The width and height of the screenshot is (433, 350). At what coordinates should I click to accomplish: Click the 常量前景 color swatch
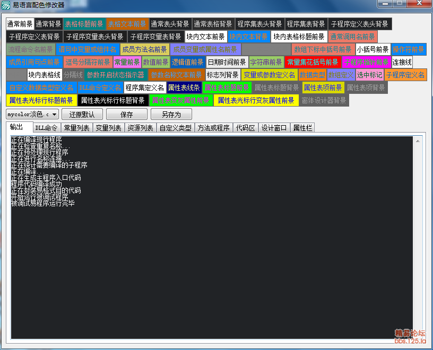point(127,62)
